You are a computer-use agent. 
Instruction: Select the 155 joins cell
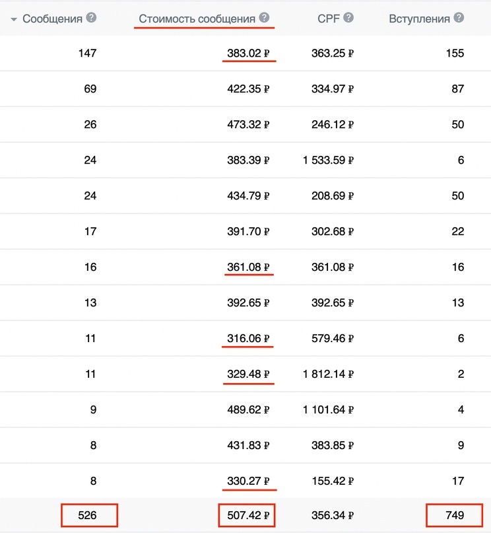[x=455, y=53]
